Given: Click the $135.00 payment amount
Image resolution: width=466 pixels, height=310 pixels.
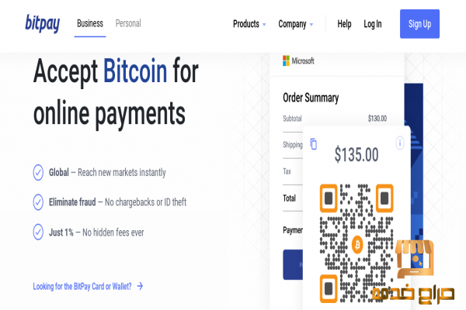Looking at the screenshot, I should [x=356, y=154].
